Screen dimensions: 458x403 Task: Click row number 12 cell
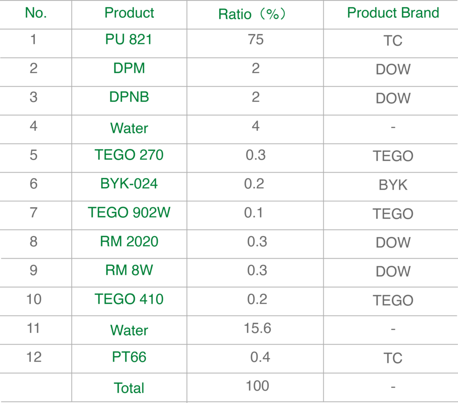(34, 357)
